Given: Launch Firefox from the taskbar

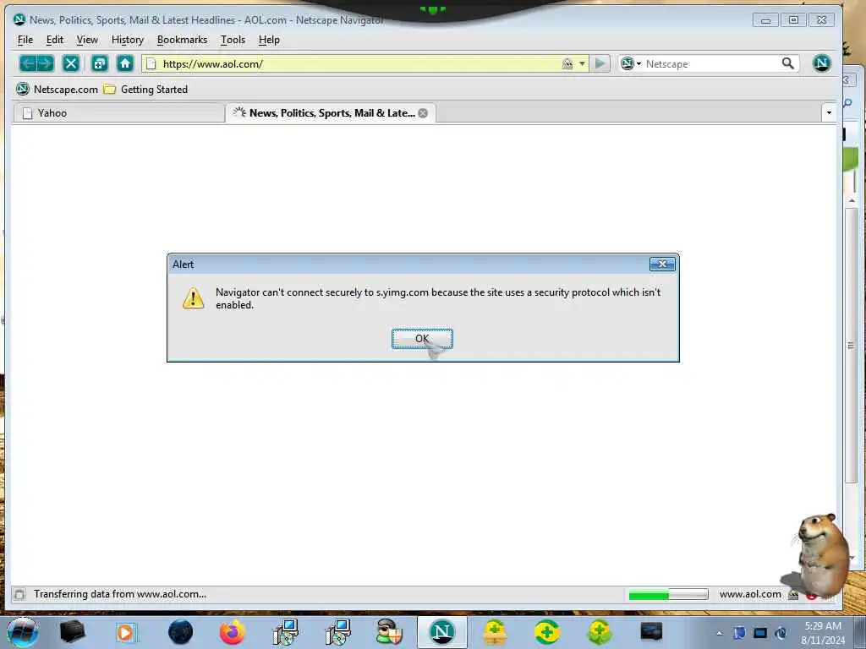Looking at the screenshot, I should [233, 632].
